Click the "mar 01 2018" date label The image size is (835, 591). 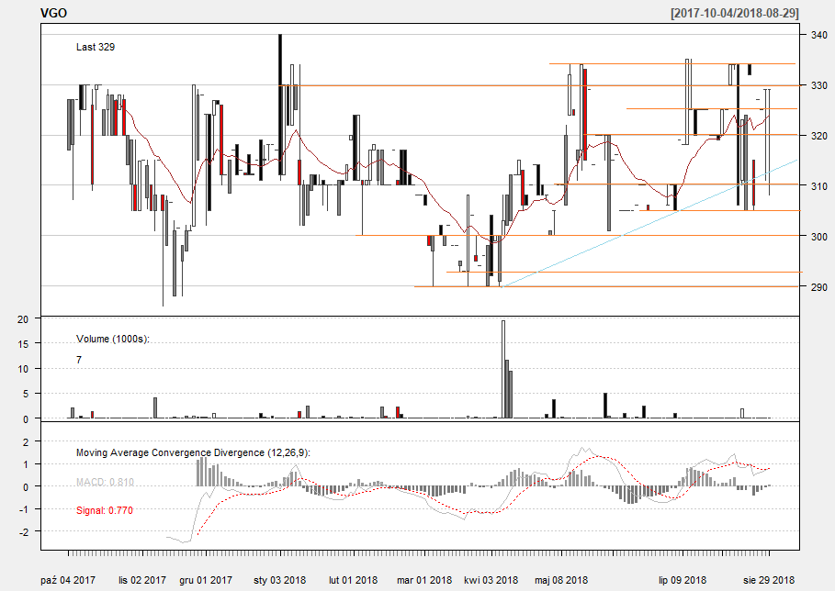[x=424, y=580]
